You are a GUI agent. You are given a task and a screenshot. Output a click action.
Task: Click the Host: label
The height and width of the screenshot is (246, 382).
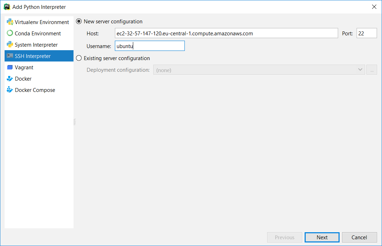coord(93,34)
